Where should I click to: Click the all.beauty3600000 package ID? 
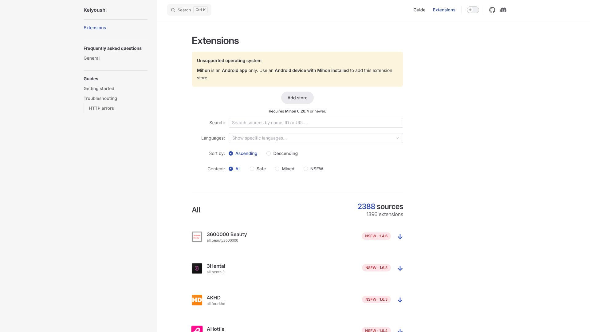tap(222, 240)
